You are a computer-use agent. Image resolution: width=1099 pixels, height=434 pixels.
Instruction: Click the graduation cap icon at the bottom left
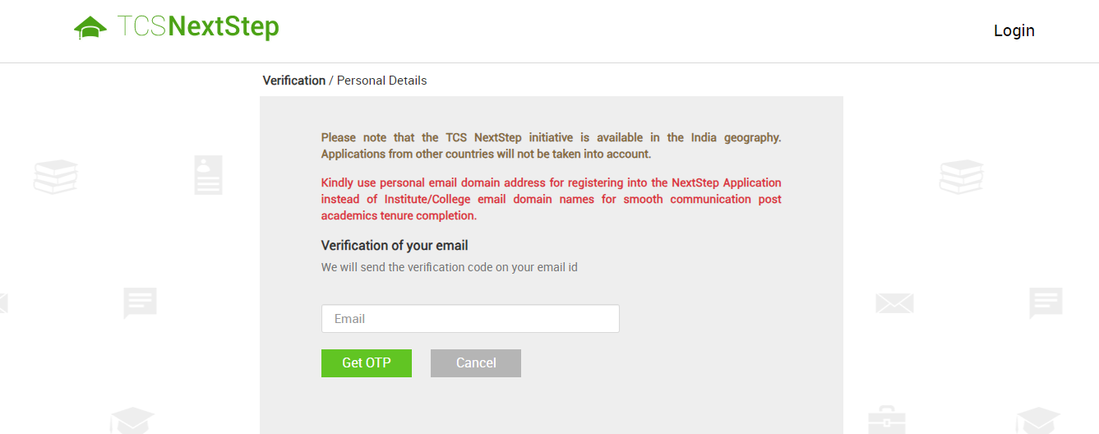(132, 420)
